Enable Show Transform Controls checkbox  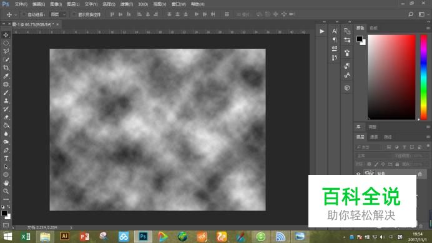point(74,14)
